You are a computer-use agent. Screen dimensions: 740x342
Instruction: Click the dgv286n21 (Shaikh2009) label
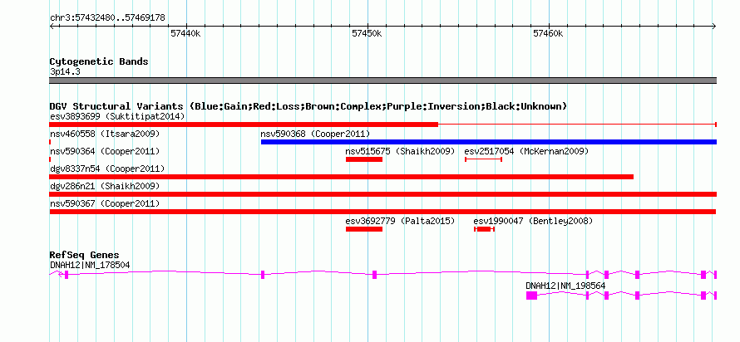click(x=105, y=186)
